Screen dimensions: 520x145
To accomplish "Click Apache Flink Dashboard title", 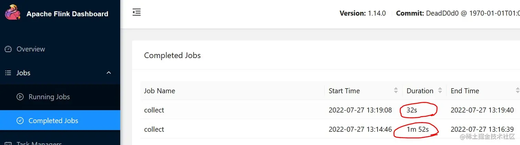I will pyautogui.click(x=67, y=14).
